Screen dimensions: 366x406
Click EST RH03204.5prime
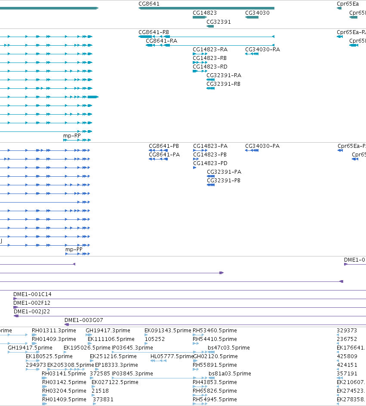tap(65, 391)
